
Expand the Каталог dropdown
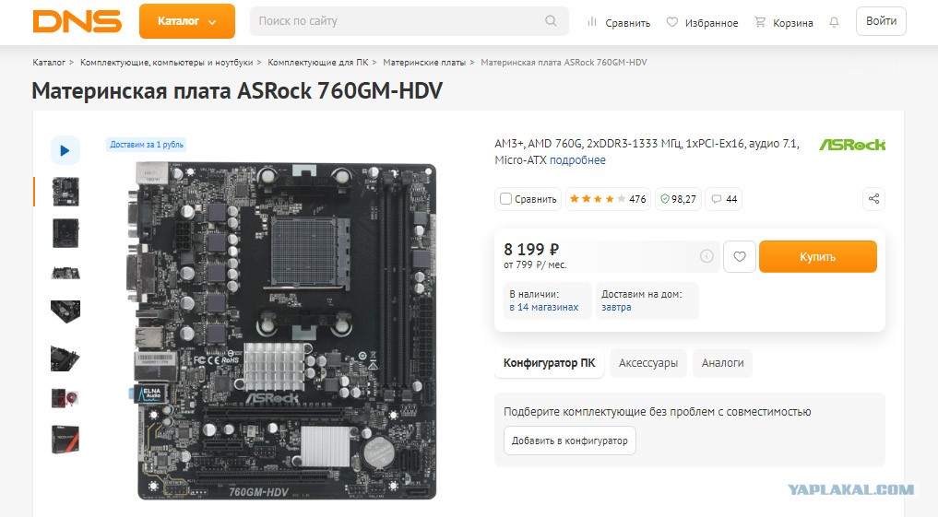pos(187,21)
